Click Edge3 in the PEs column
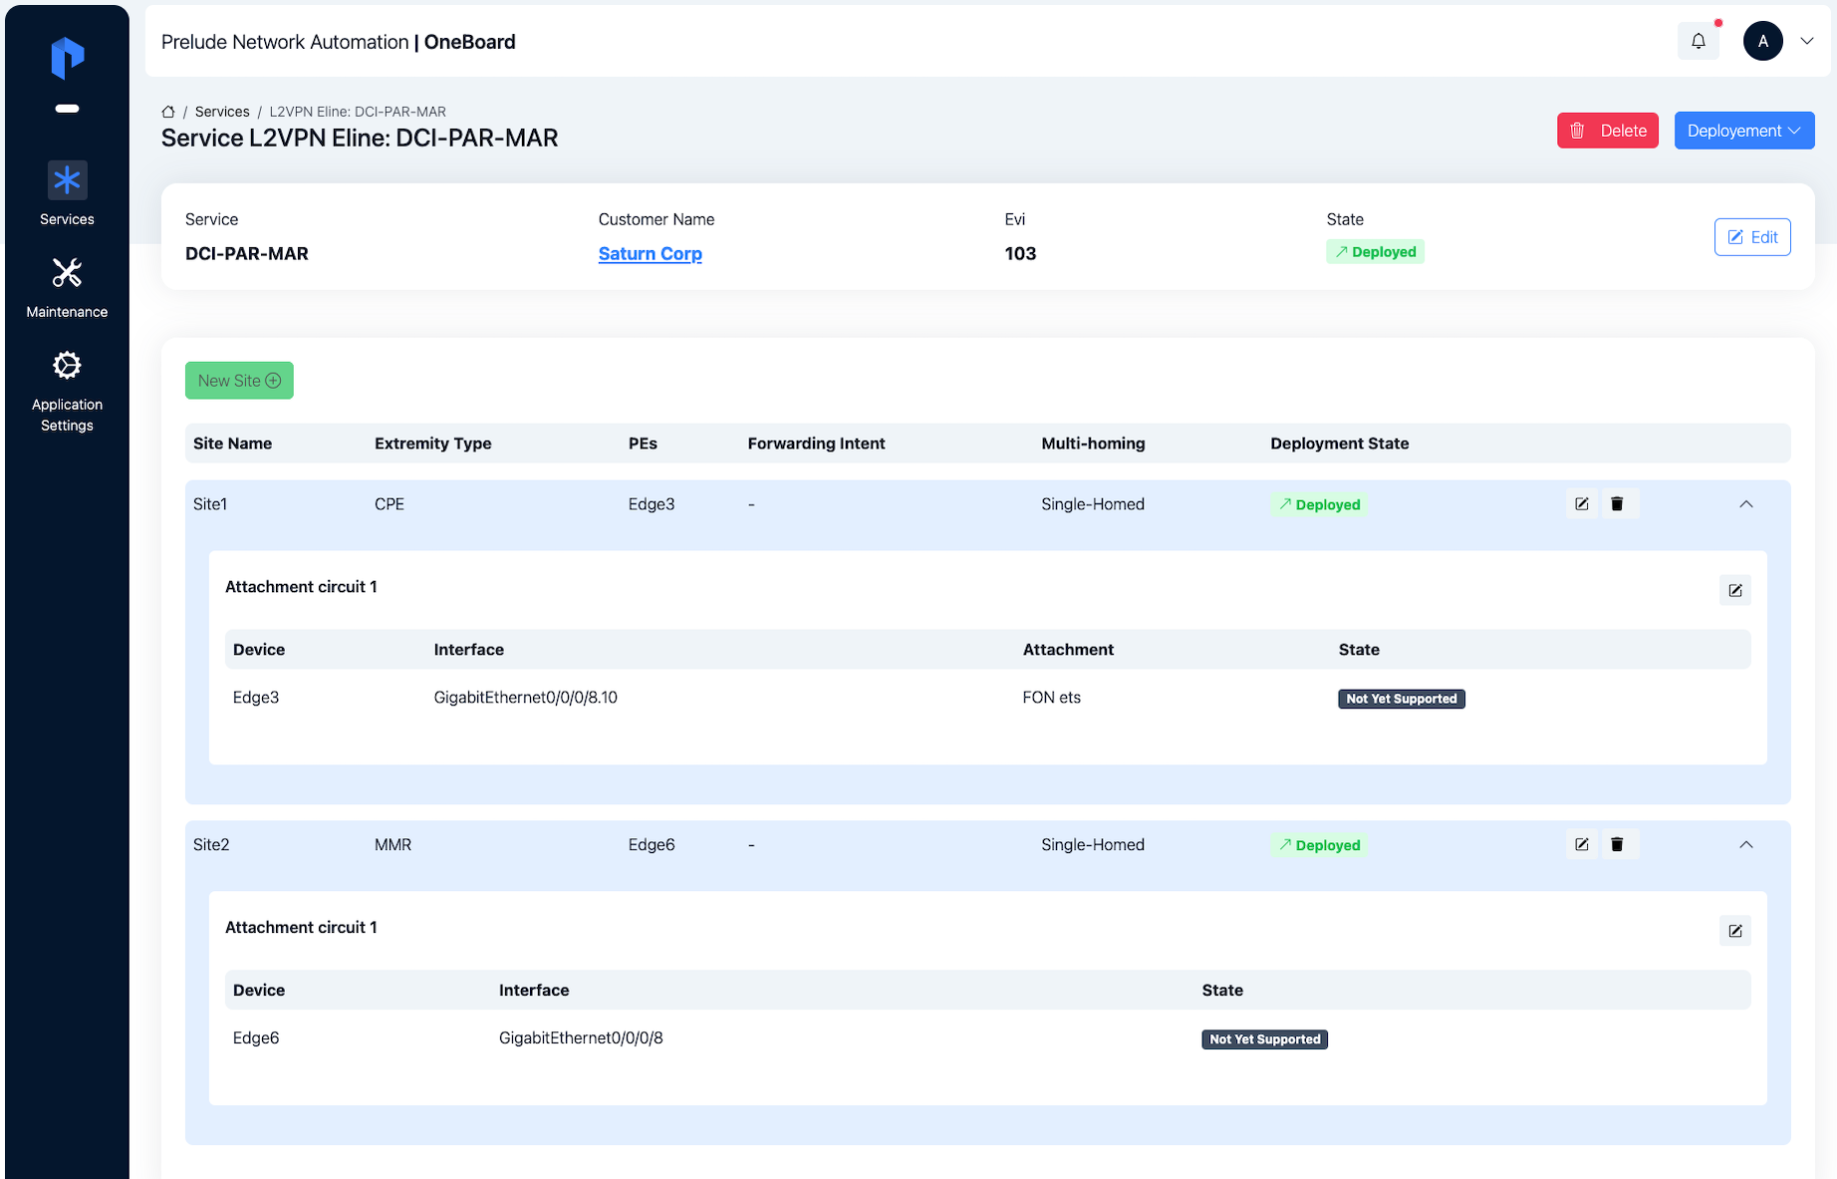This screenshot has height=1179, width=1837. click(652, 504)
